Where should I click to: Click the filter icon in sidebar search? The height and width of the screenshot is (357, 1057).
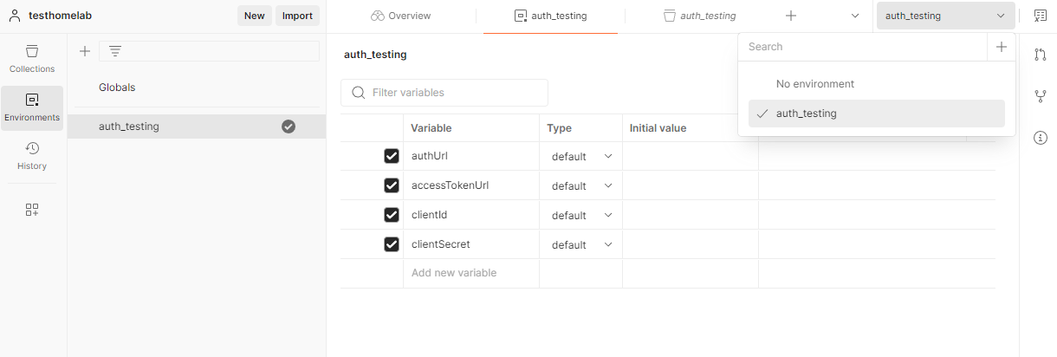coord(114,51)
